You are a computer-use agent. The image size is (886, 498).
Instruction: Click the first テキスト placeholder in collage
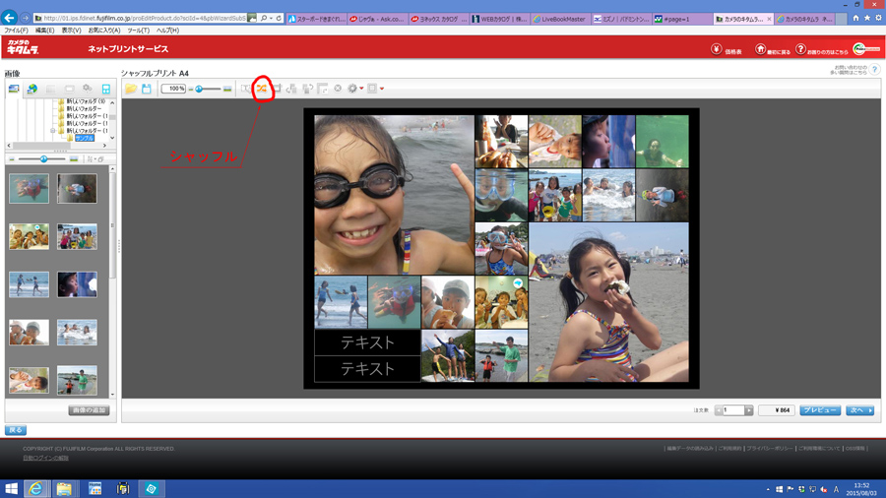367,342
